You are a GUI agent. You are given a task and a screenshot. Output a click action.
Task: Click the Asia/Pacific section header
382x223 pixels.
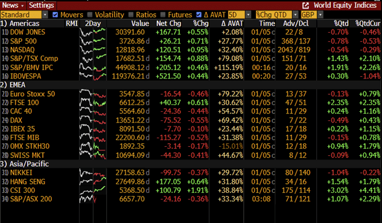pyautogui.click(x=25, y=164)
